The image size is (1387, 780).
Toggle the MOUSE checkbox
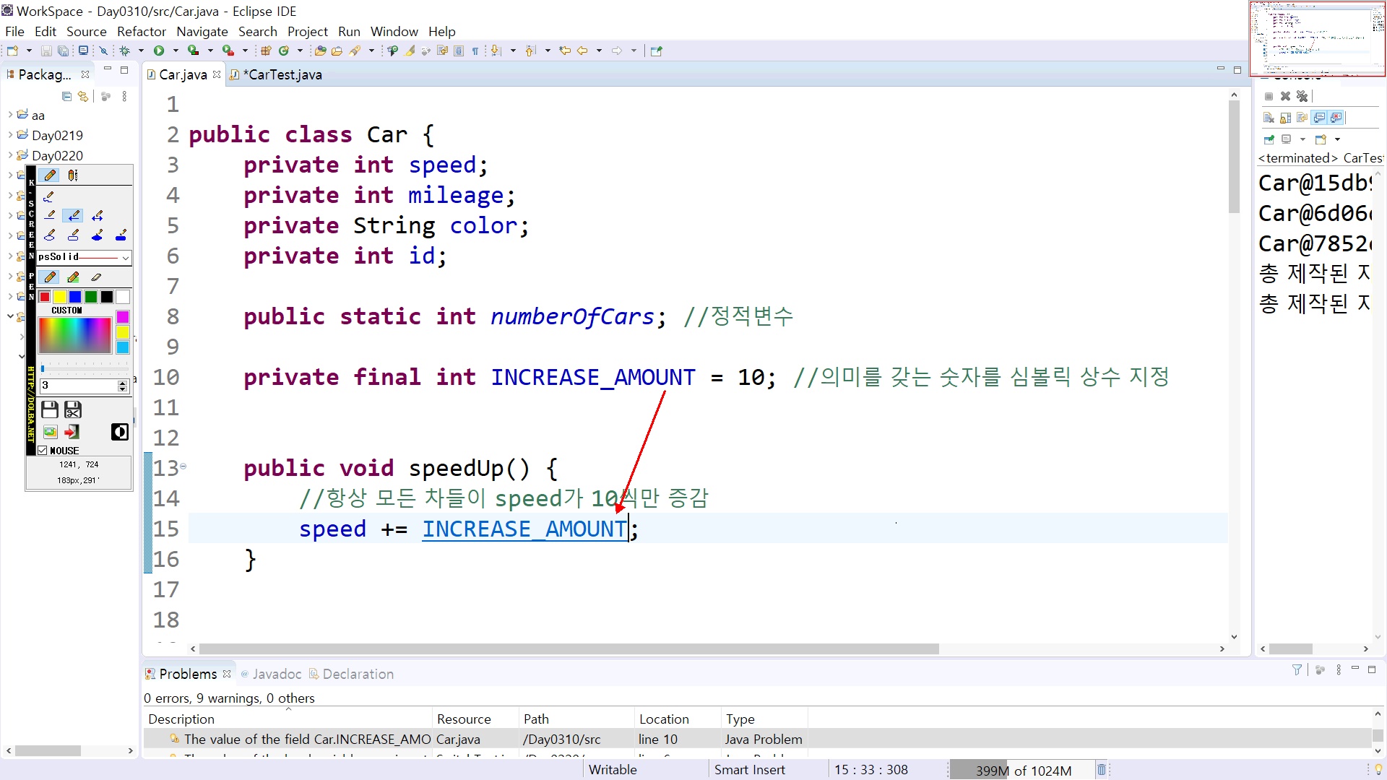[x=43, y=451]
